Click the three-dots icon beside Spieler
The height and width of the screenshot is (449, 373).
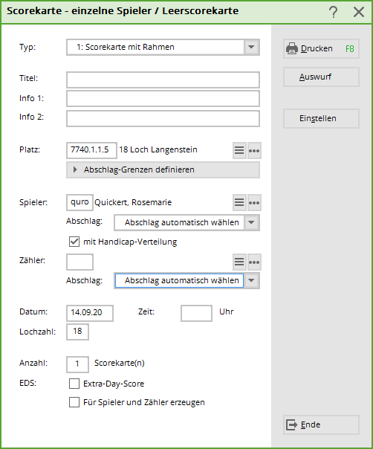[254, 202]
